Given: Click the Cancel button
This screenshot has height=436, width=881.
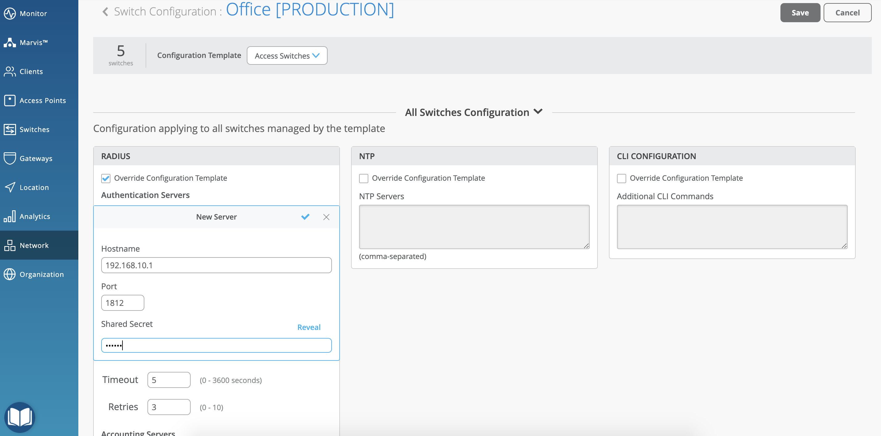Looking at the screenshot, I should (847, 13).
